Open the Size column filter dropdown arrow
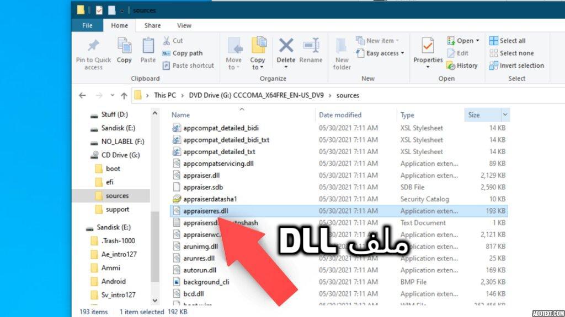 click(505, 115)
